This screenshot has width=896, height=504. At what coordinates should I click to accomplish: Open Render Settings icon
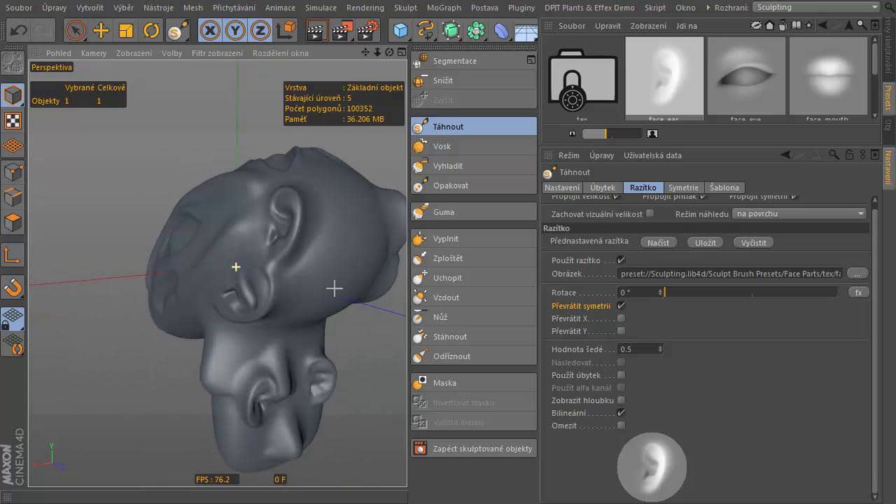click(x=367, y=31)
